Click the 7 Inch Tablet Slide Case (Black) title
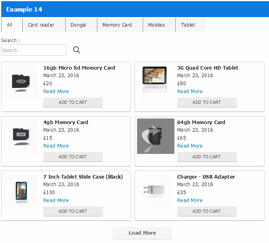 [83, 177]
